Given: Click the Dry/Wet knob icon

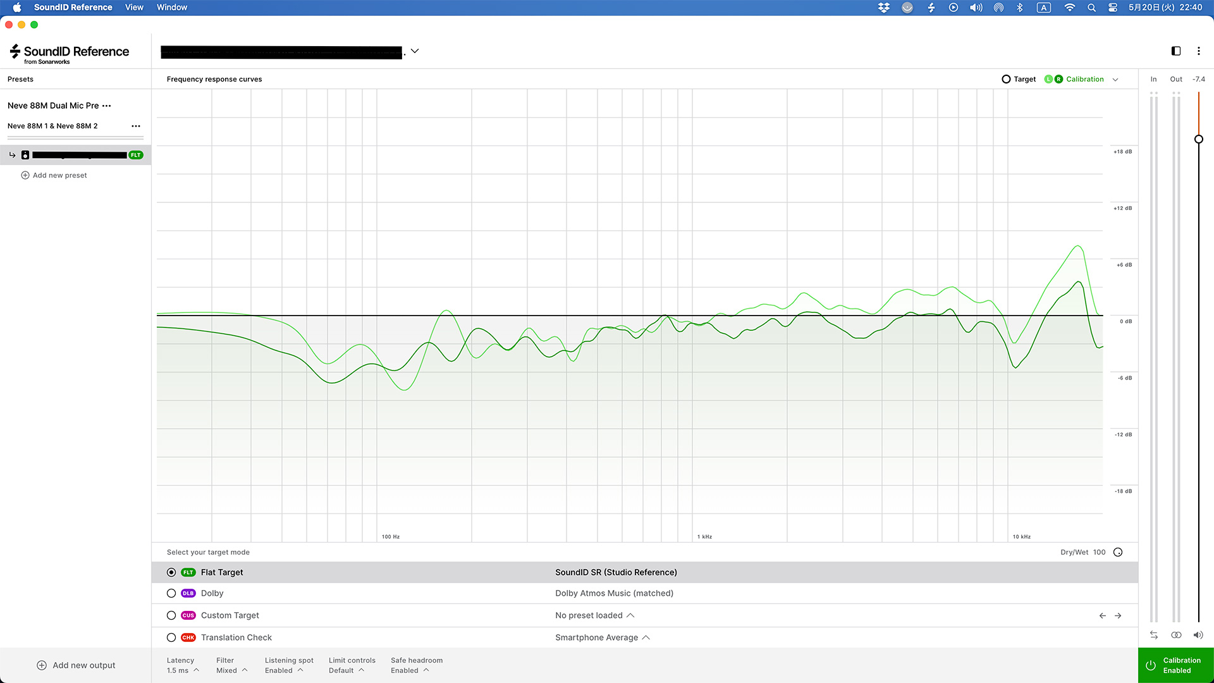Looking at the screenshot, I should click(x=1118, y=552).
